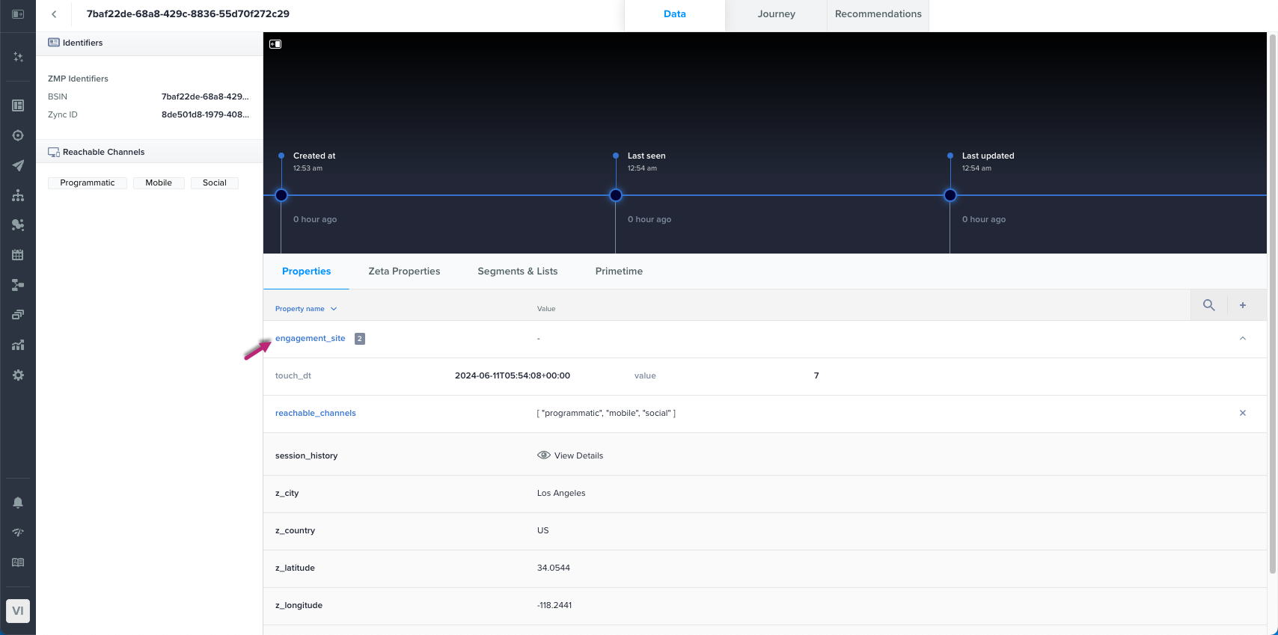This screenshot has width=1278, height=635.
Task: Open notifications bell icon
Action: point(18,503)
